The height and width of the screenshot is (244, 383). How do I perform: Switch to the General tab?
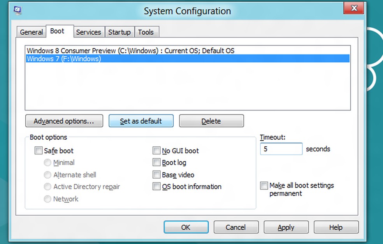point(31,32)
